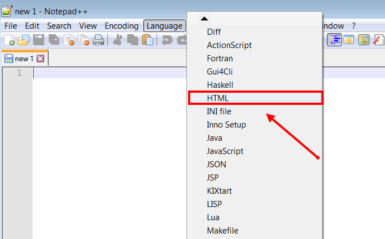The width and height of the screenshot is (385, 239).
Task: Click the Cut scissors icon
Action: (118, 40)
